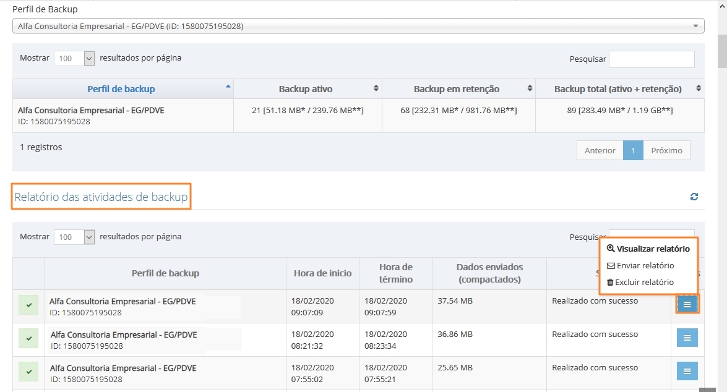Click Relatório das atividades de backup heading

[101, 197]
